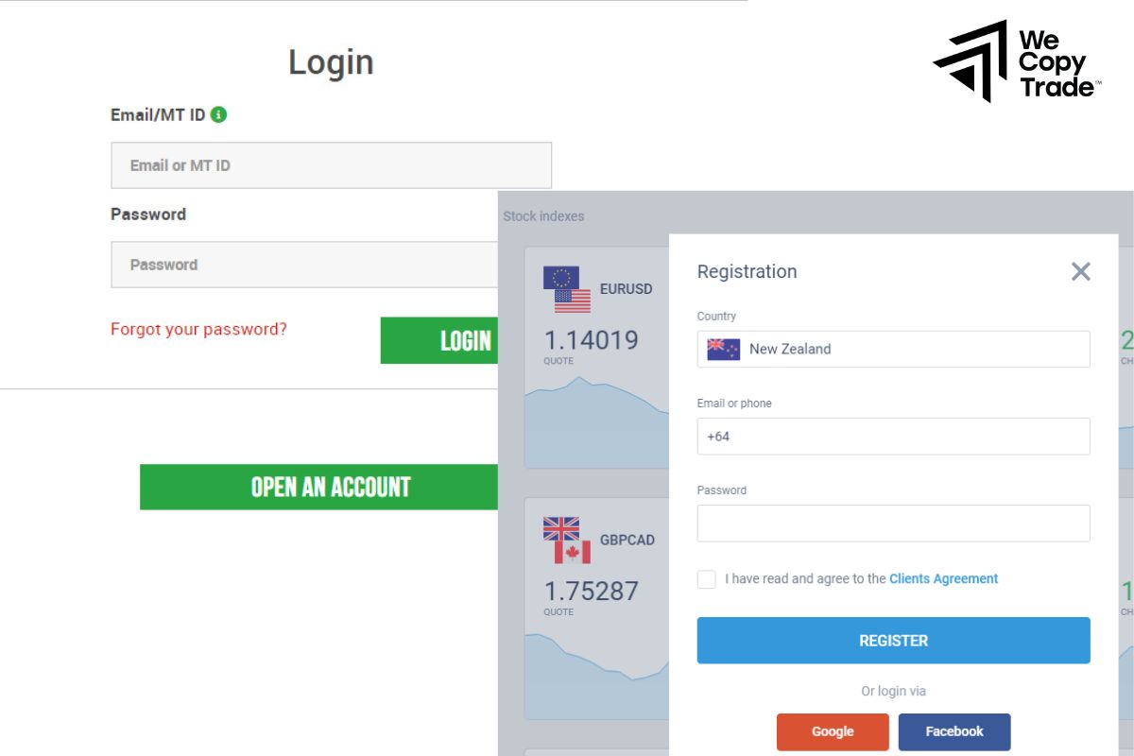Click the Email or phone field with +64
The image size is (1134, 756).
coord(893,437)
